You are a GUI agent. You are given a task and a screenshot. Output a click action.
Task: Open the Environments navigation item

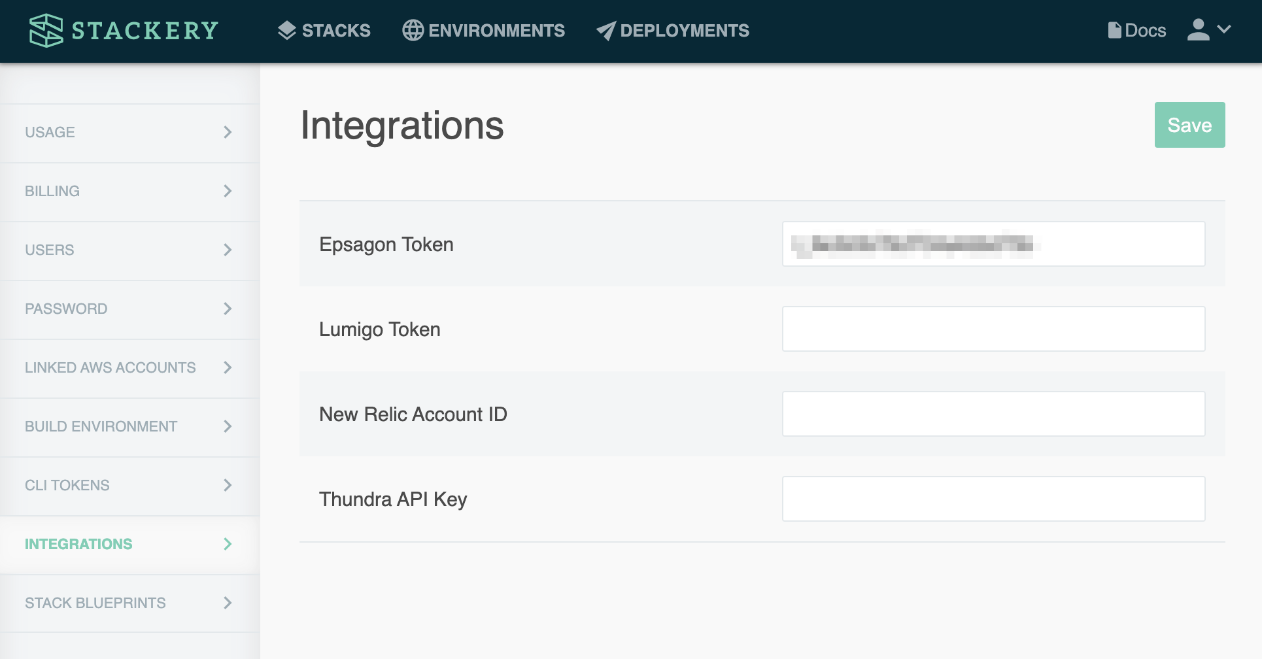[x=483, y=30]
